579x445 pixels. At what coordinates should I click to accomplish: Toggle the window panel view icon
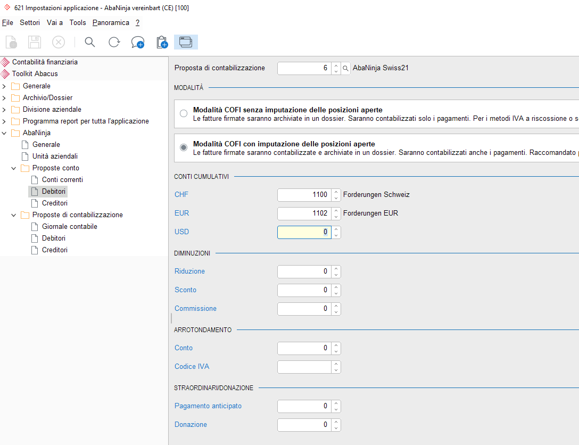coord(186,42)
